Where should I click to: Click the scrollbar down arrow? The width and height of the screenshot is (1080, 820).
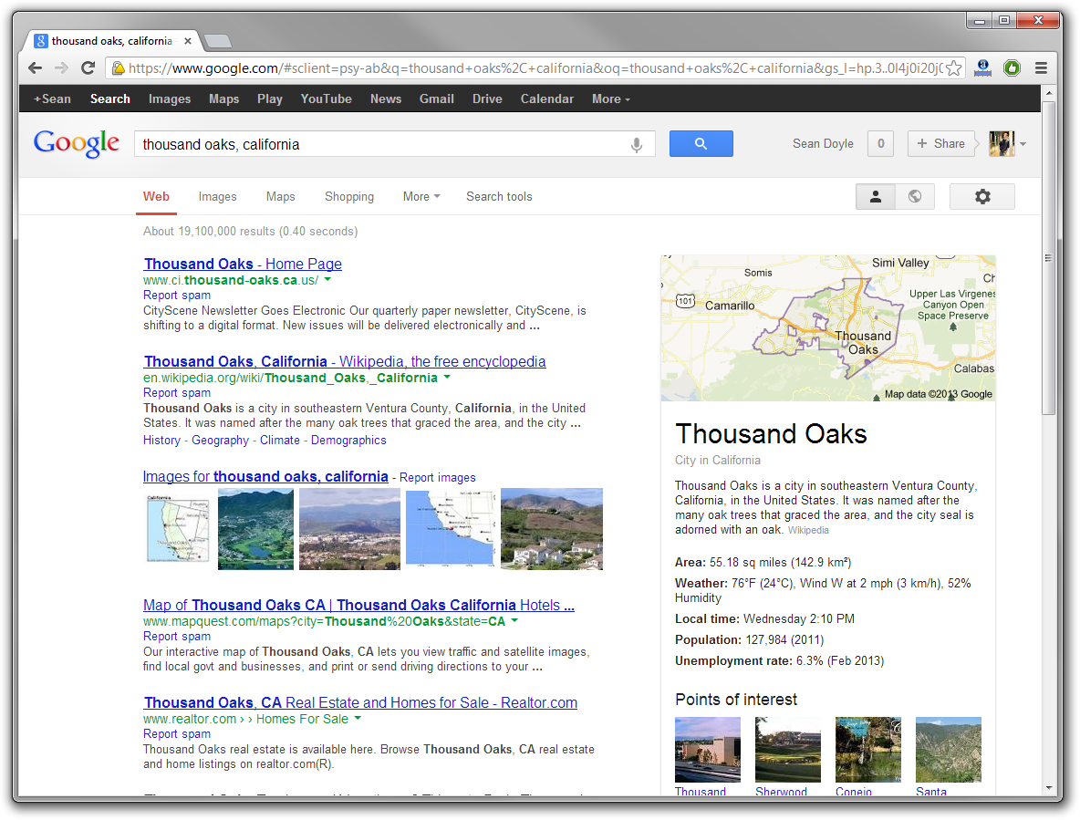click(1048, 788)
